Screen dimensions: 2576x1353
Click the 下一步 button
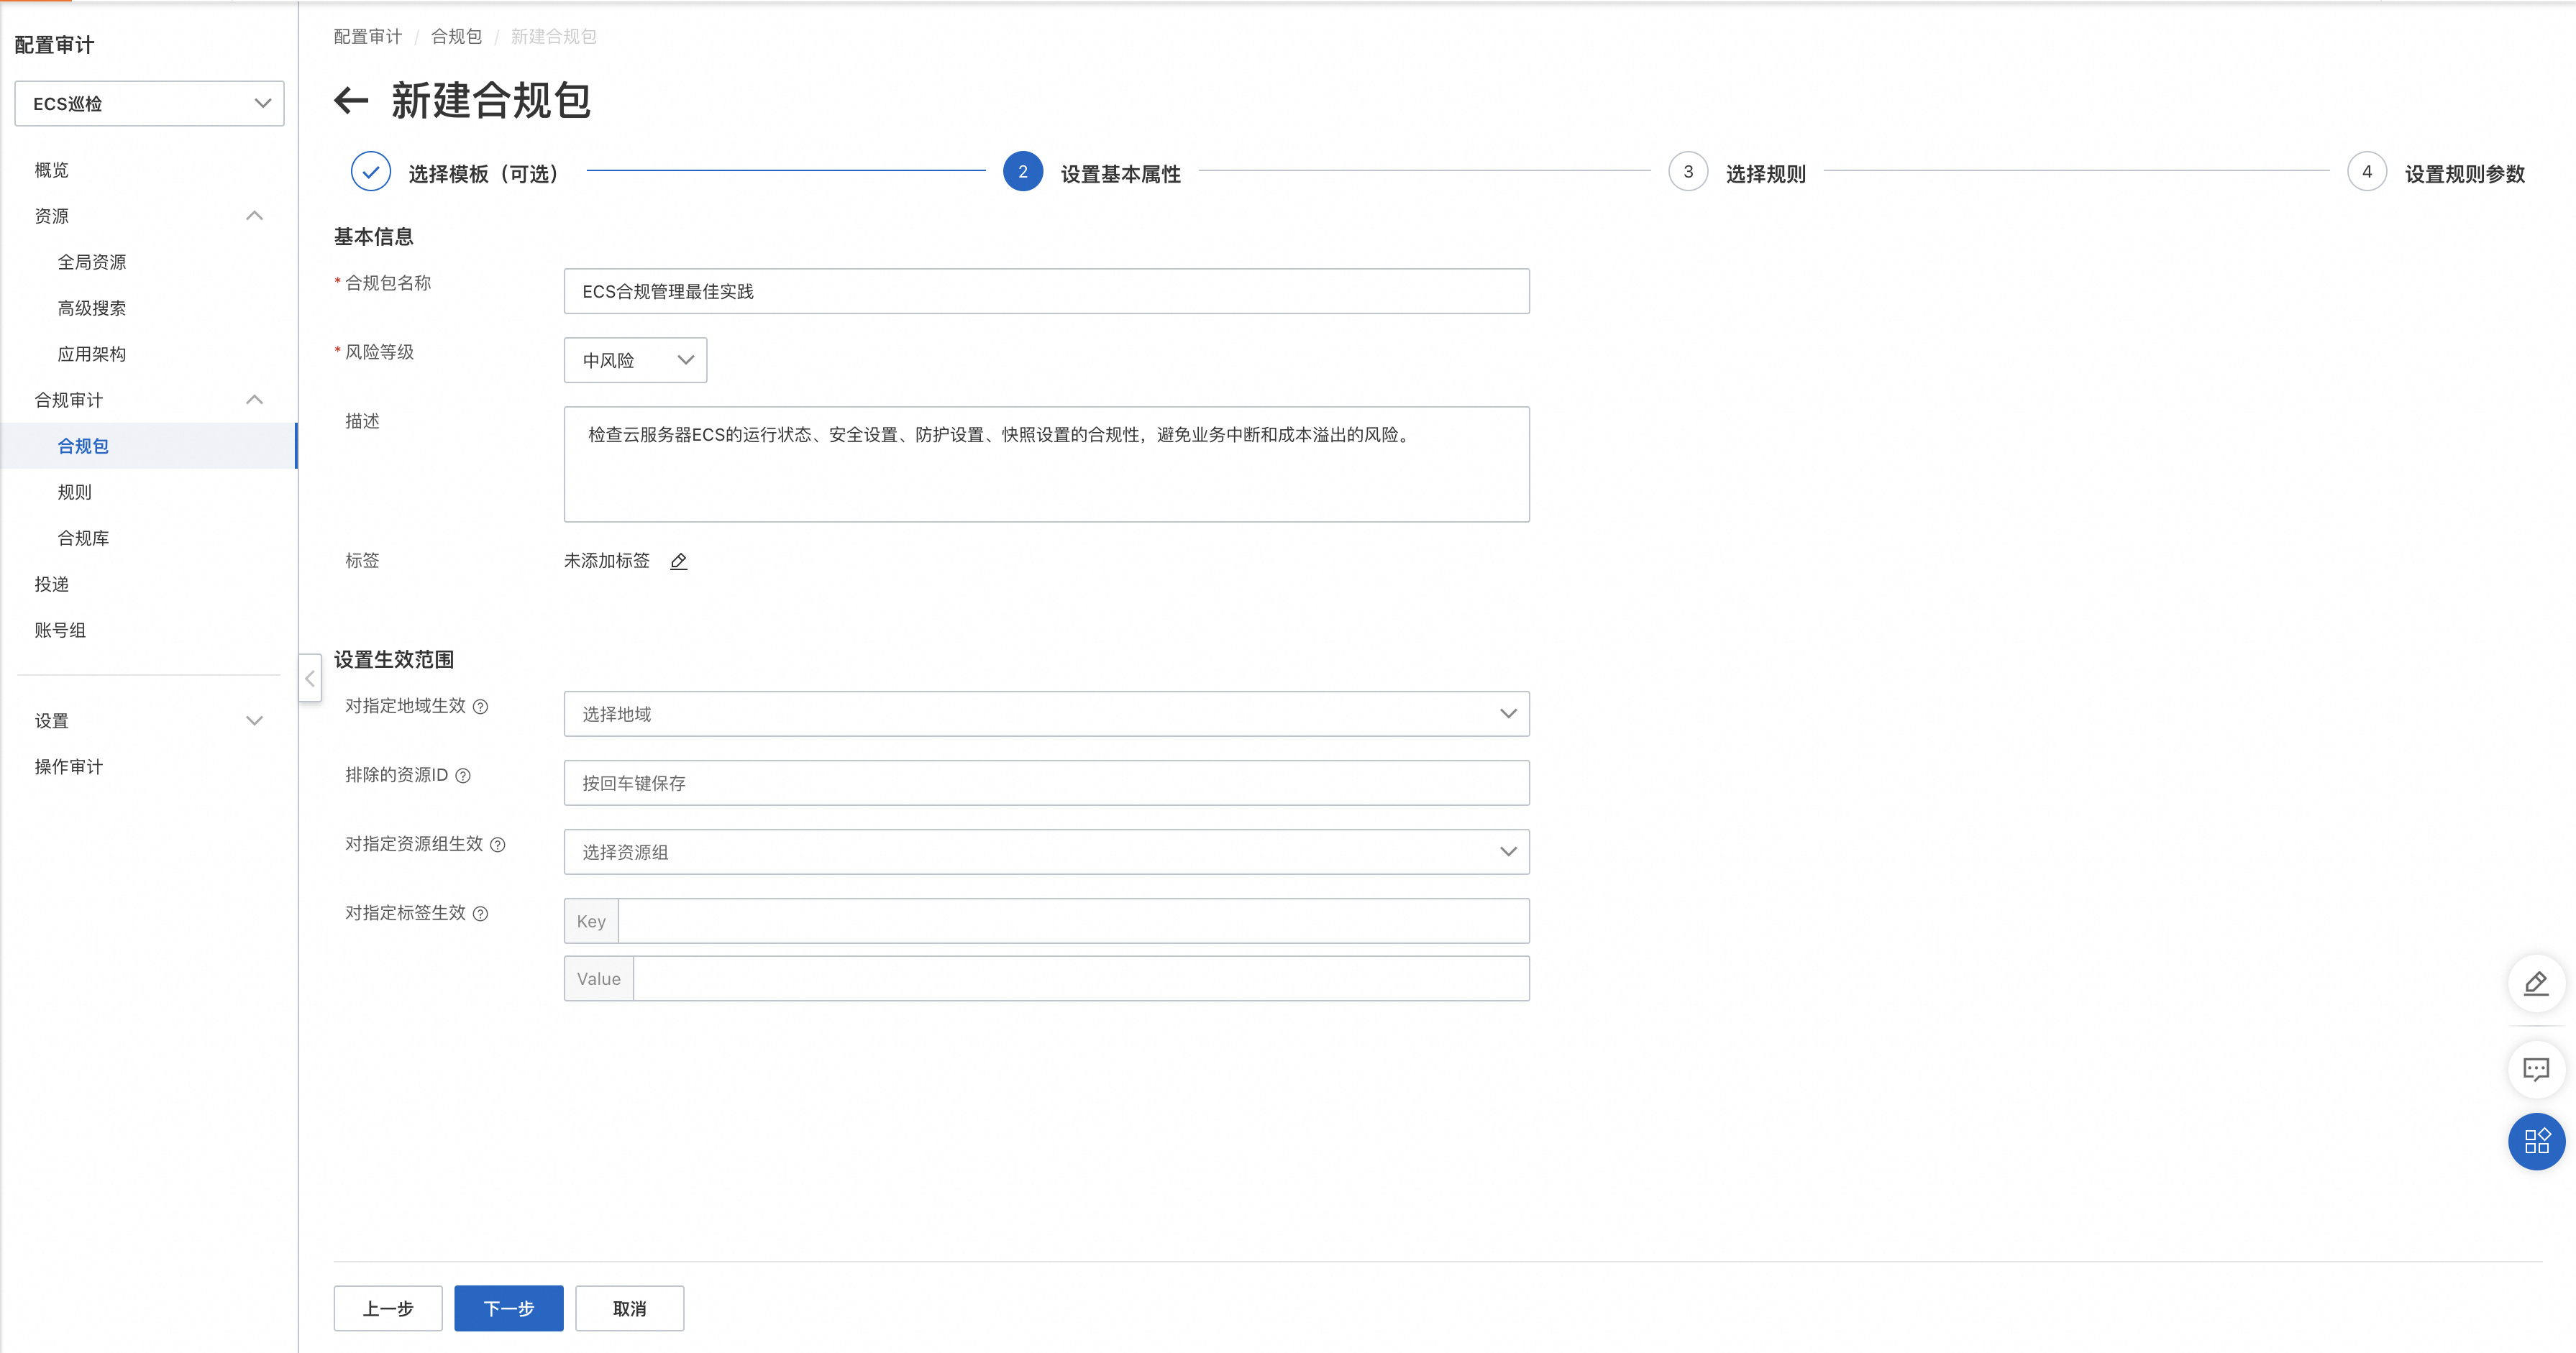508,1308
